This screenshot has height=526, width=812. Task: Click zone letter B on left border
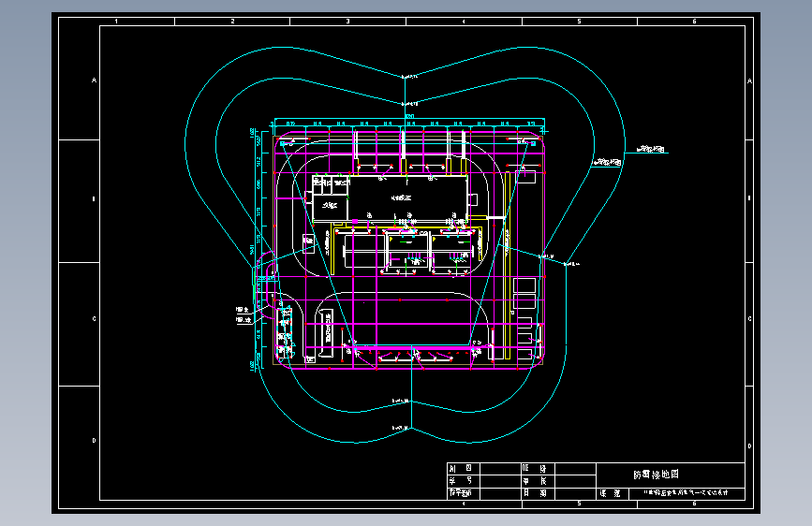(x=94, y=198)
